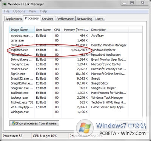Viewport: 151px width, 141px height.
Task: Go to the Networking tab
Action: [85, 19]
